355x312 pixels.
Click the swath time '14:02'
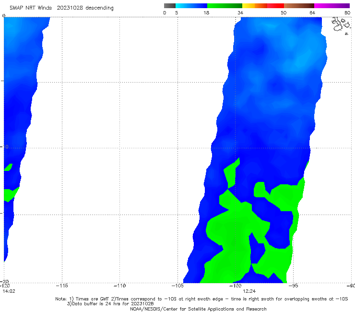click(x=9, y=291)
